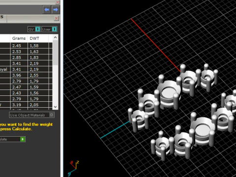
Task: Select the 1,63 DWT cell
Action: tap(38, 52)
